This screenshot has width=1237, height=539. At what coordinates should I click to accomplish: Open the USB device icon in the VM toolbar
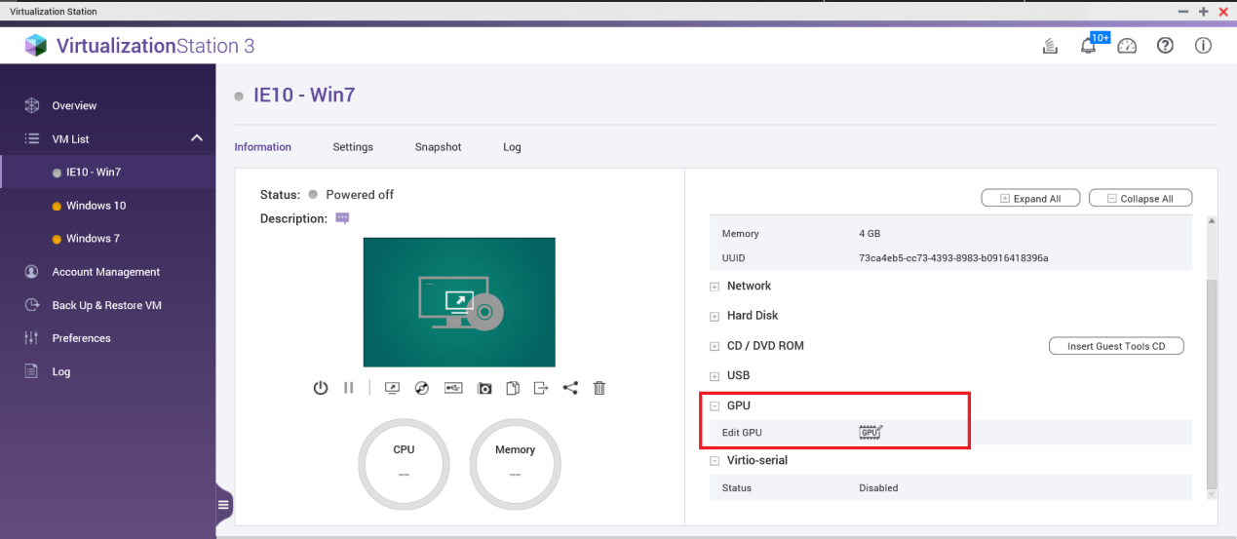point(453,388)
